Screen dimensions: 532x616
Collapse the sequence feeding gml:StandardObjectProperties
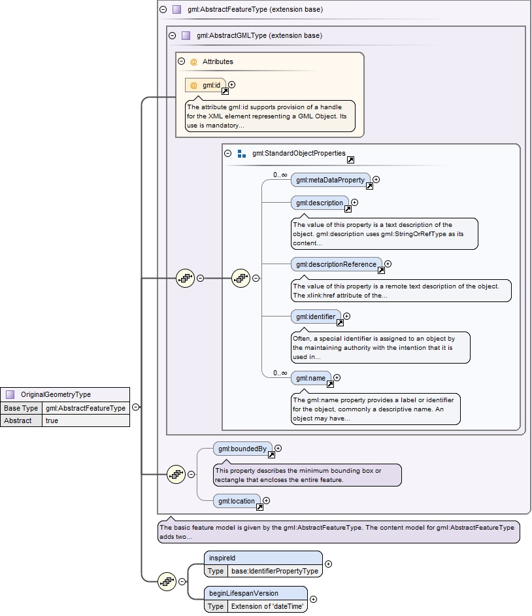tap(200, 278)
